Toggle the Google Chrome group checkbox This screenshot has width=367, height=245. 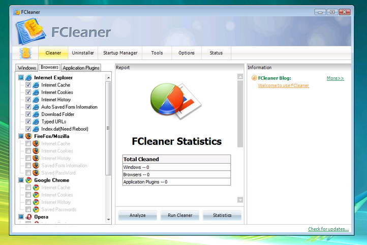(x=21, y=180)
